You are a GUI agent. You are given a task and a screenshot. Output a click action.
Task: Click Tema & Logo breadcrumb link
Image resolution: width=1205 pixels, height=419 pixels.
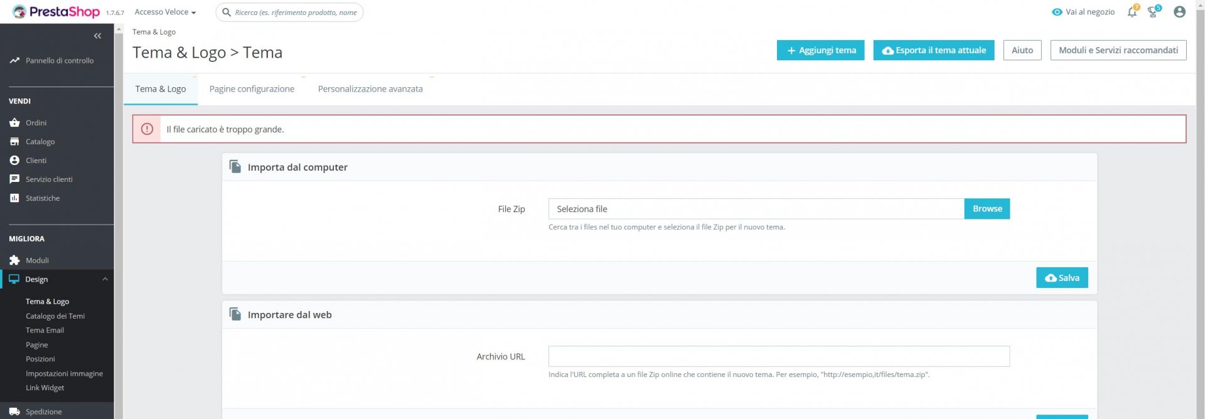pyautogui.click(x=154, y=32)
